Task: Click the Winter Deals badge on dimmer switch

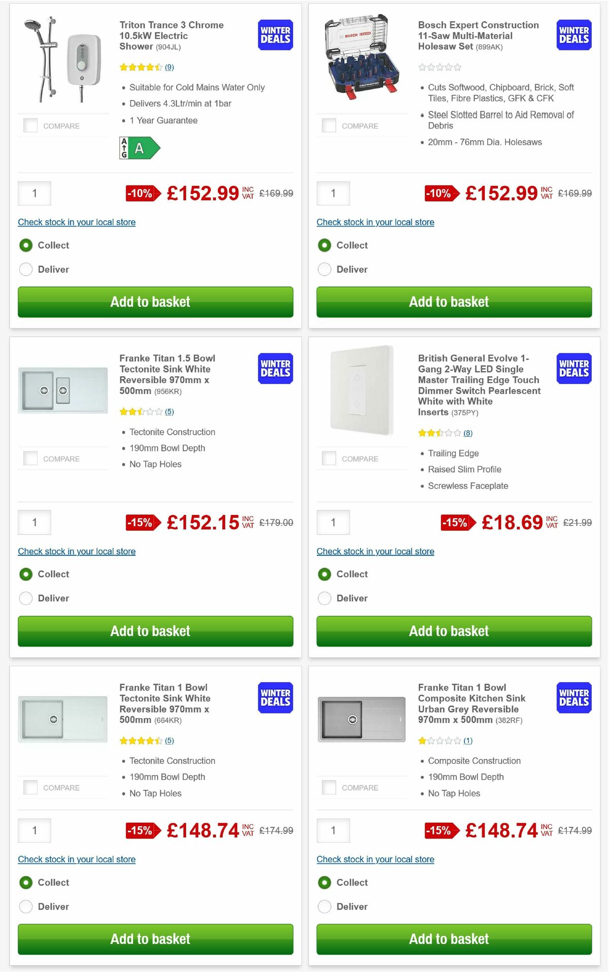Action: pos(573,368)
